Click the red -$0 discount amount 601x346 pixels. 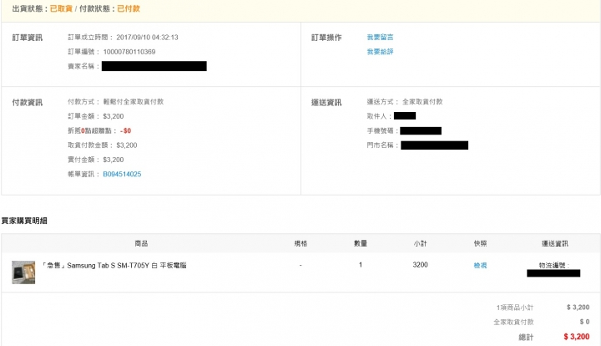point(125,130)
